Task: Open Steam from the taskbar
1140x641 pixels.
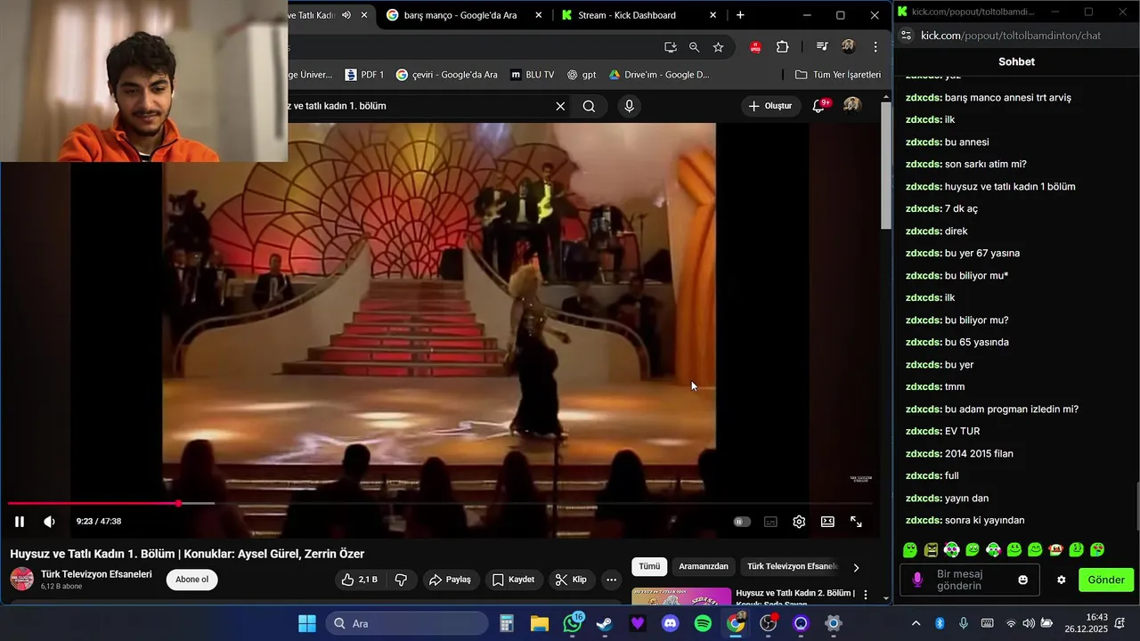Action: [x=605, y=623]
